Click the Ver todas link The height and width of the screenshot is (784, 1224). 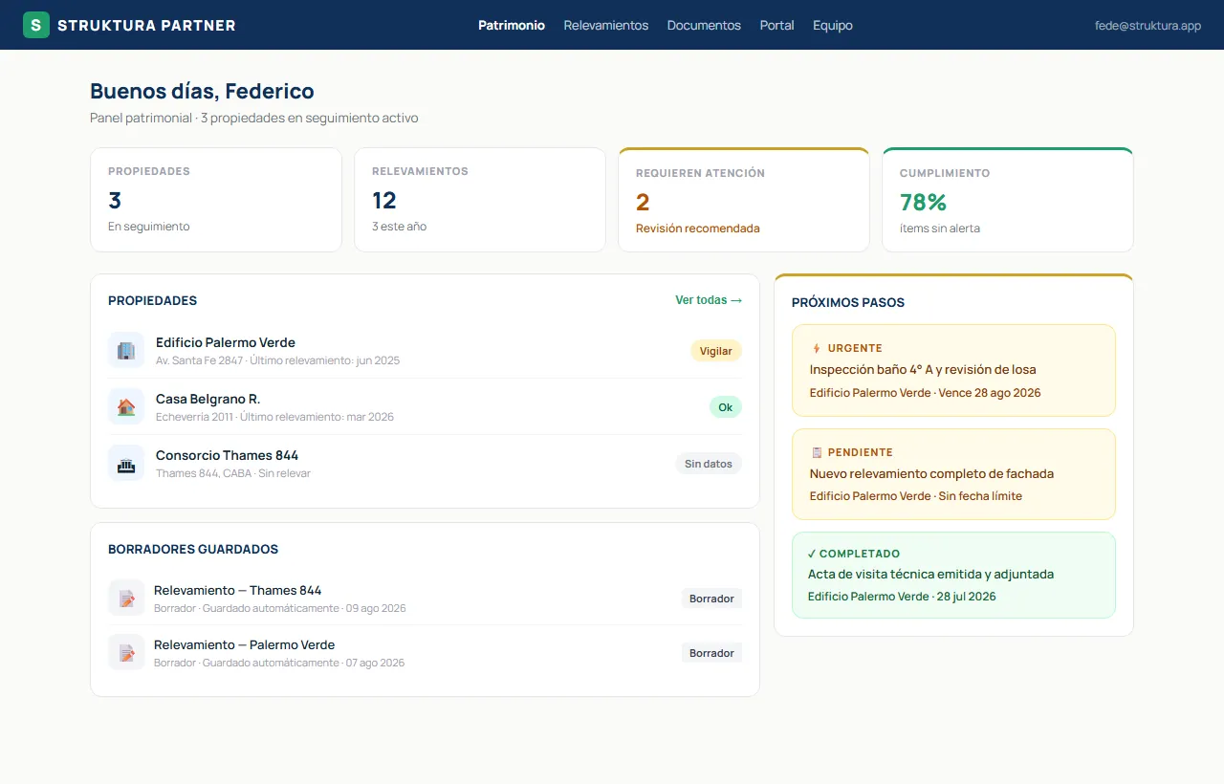[x=709, y=300]
